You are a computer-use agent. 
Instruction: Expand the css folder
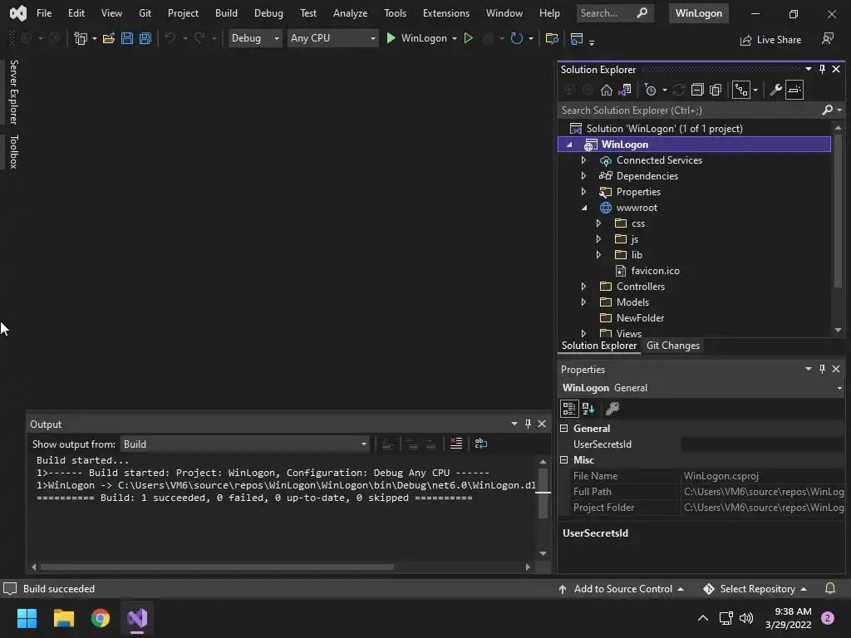click(598, 223)
